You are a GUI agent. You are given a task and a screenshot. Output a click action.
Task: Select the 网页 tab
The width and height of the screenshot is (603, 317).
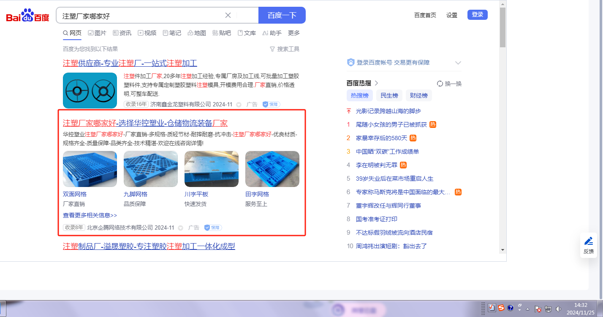pyautogui.click(x=72, y=33)
